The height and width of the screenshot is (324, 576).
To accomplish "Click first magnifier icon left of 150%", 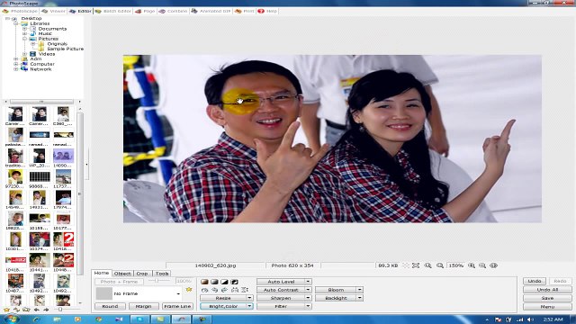I will [x=428, y=265].
